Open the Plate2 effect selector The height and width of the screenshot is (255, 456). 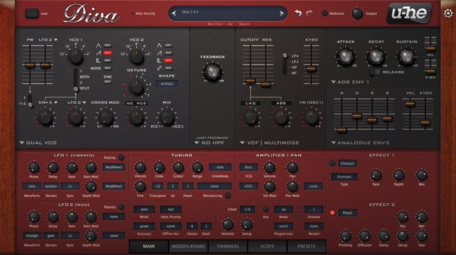coord(347,213)
